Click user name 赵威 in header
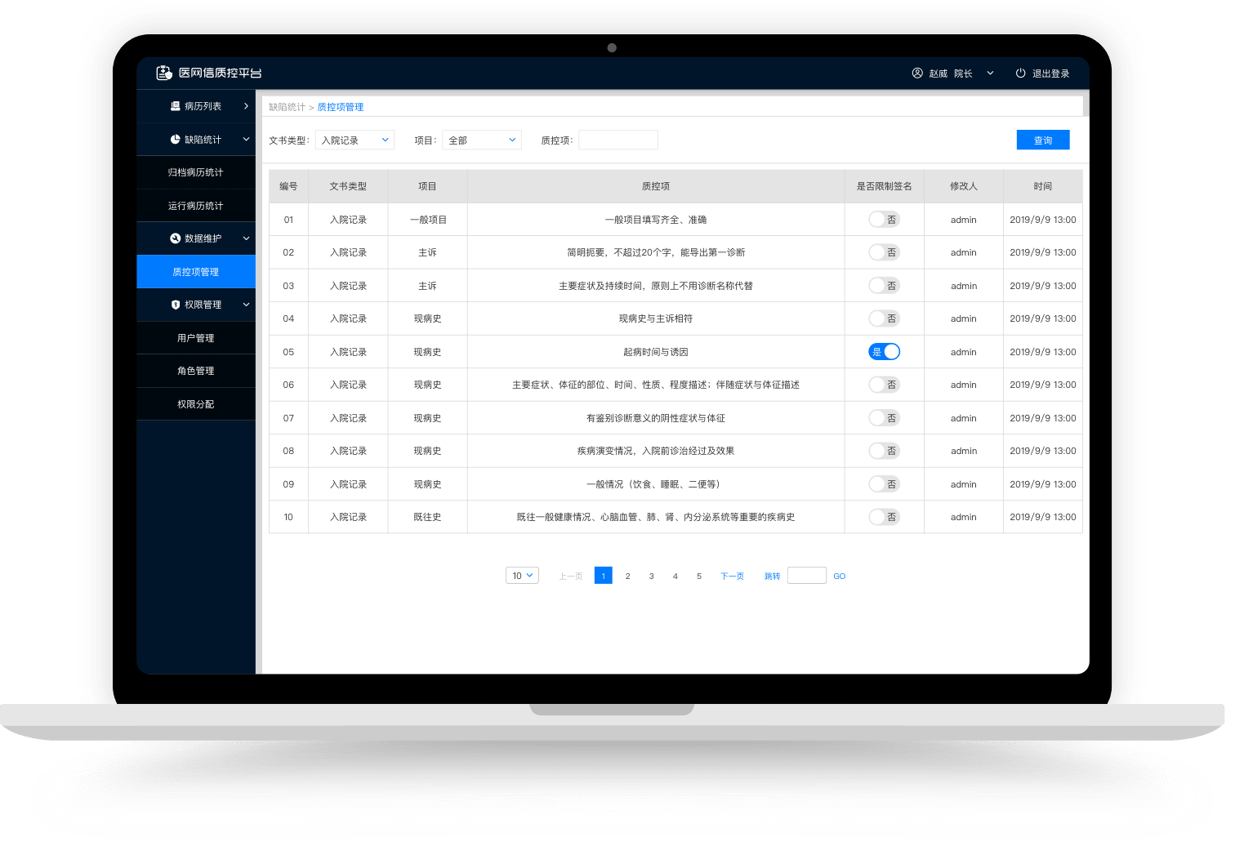Image resolution: width=1235 pixels, height=855 pixels. pyautogui.click(x=938, y=73)
